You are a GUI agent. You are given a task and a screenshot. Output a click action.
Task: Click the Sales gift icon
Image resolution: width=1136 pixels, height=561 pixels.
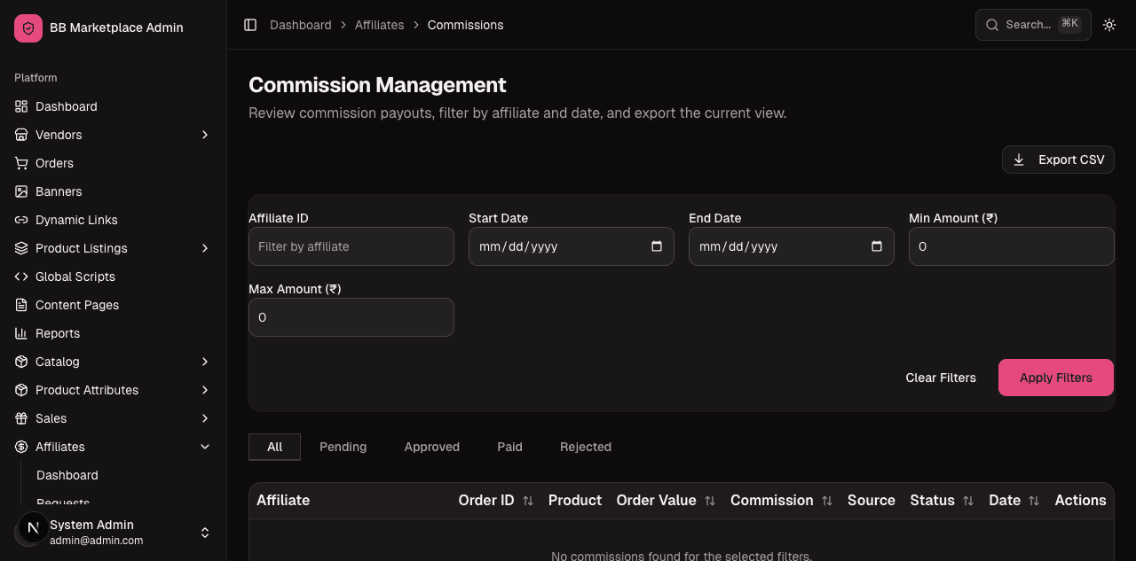pyautogui.click(x=21, y=418)
